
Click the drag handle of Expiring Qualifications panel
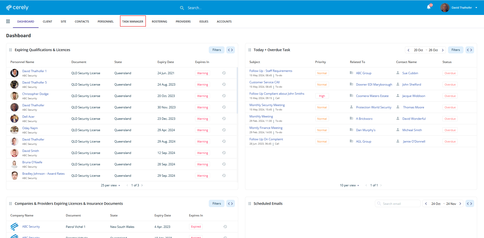tap(11, 50)
